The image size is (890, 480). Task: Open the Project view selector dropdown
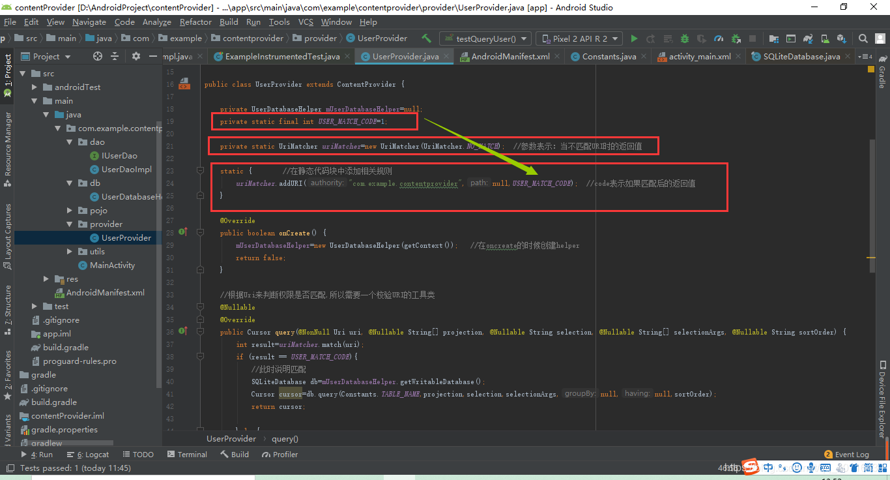(46, 57)
